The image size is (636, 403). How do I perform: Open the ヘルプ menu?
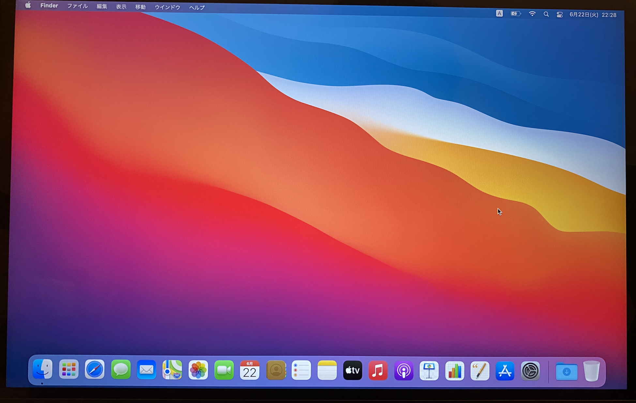[197, 7]
